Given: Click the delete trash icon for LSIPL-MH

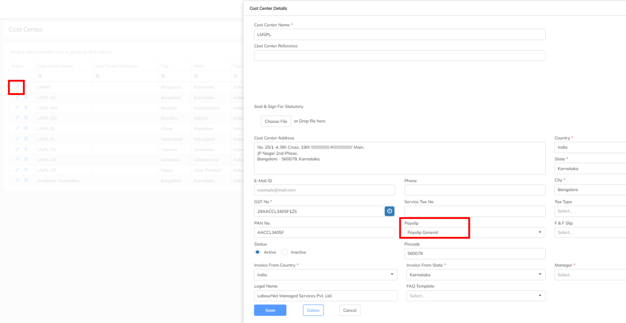Looking at the screenshot, I should [x=26, y=108].
